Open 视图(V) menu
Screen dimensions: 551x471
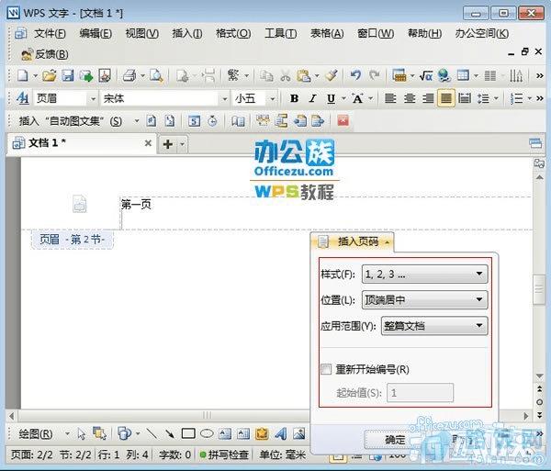[142, 33]
